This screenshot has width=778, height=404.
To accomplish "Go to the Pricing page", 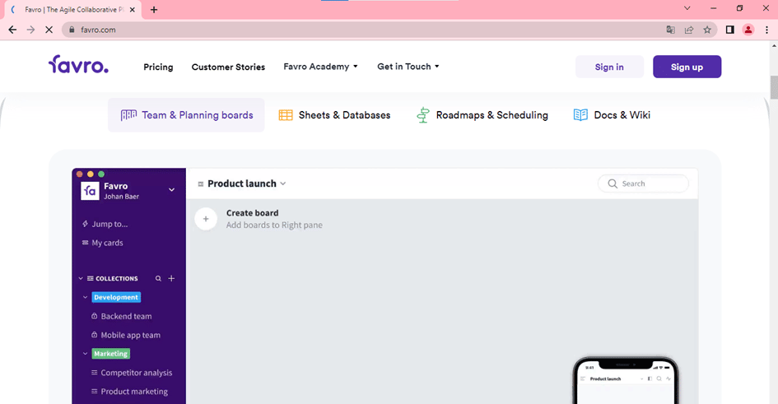I will (158, 67).
